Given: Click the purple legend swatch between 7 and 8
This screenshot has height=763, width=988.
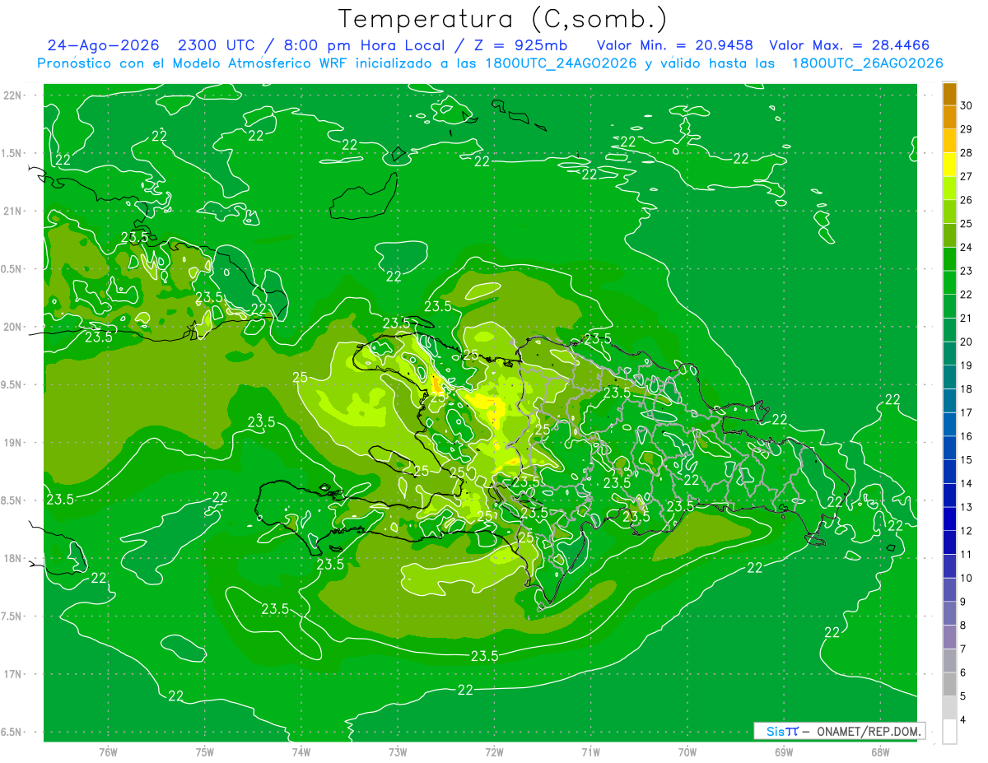Looking at the screenshot, I should tap(949, 638).
